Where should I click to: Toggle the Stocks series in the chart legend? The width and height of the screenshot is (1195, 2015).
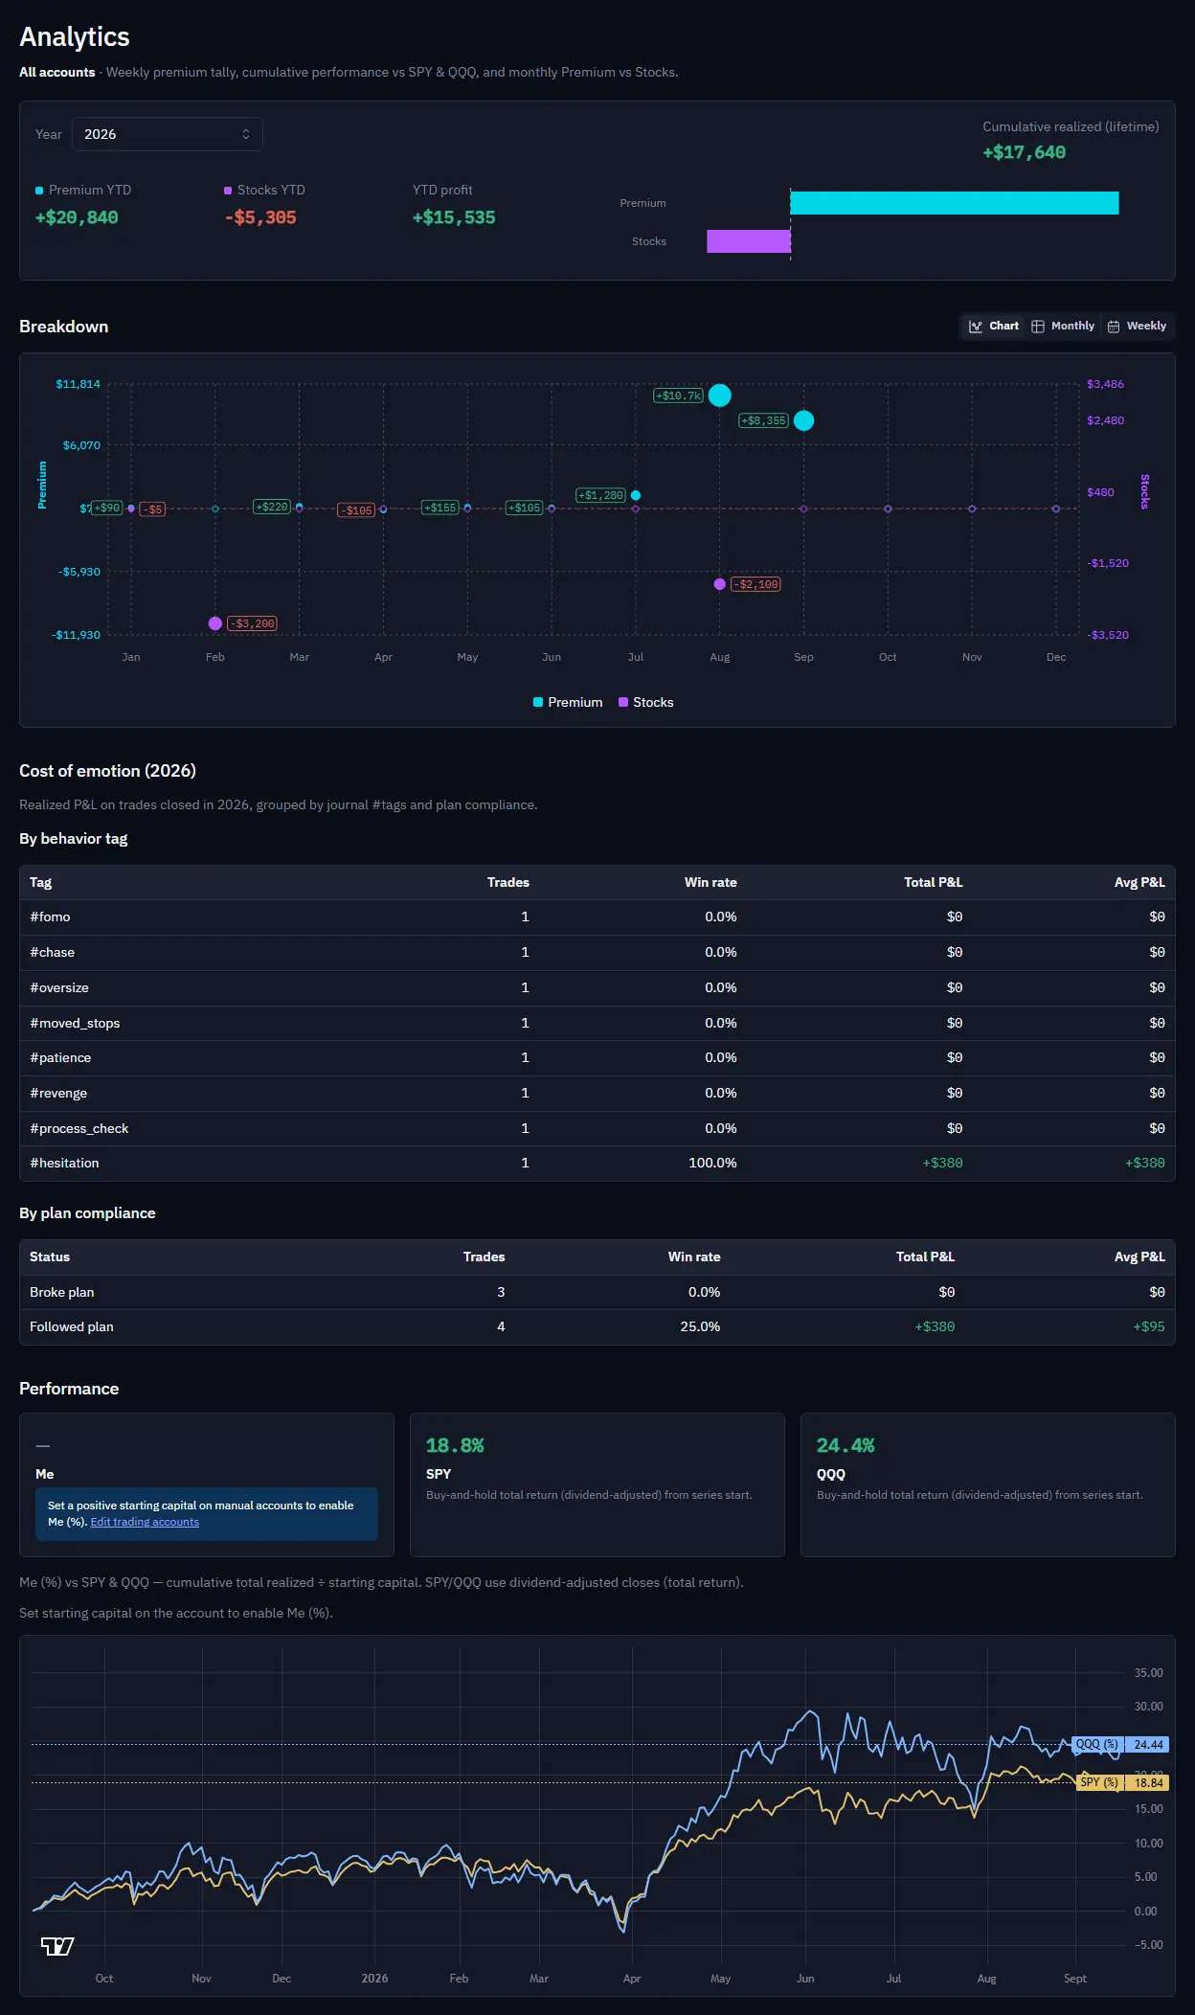[646, 702]
